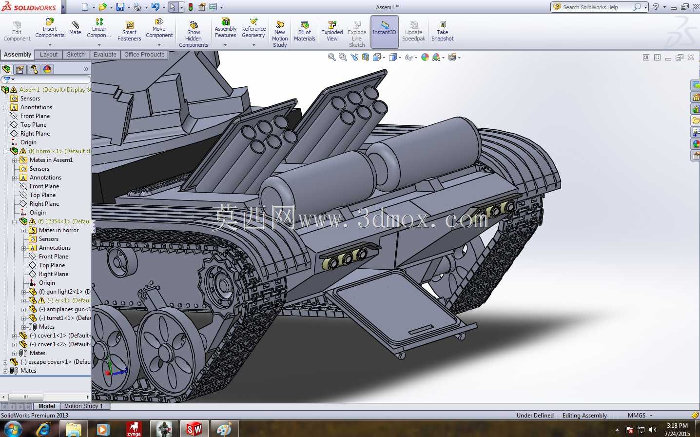Click the Rebuild traffic light icon
This screenshot has height=437, width=700.
[x=190, y=7]
